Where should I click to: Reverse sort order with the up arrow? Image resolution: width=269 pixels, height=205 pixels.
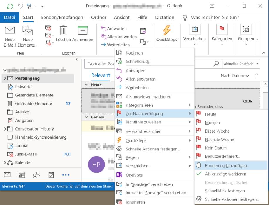point(256,76)
